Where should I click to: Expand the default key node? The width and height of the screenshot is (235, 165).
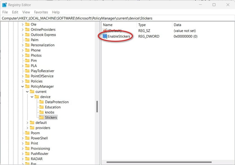[27, 123]
